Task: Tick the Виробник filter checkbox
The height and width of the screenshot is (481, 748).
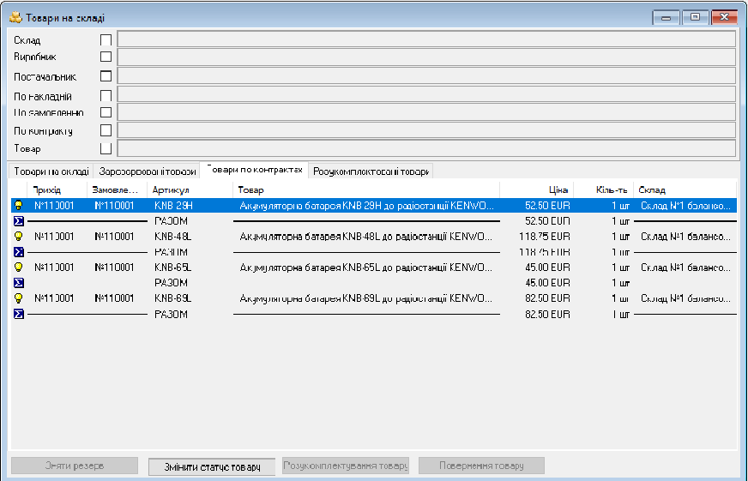Action: tap(106, 57)
